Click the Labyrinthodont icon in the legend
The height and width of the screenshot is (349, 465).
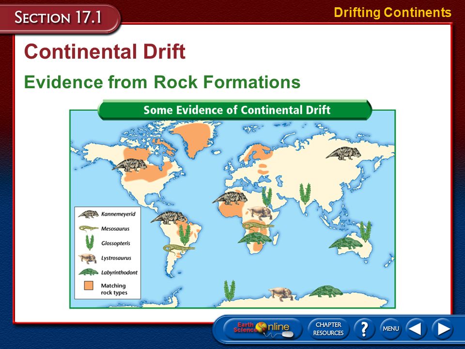click(x=88, y=272)
